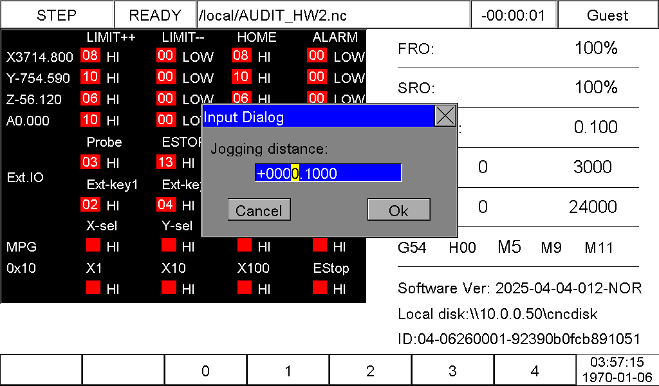Click the Y axis LIMIT-- indicator 00
This screenshot has height=386, width=659.
coord(166,77)
